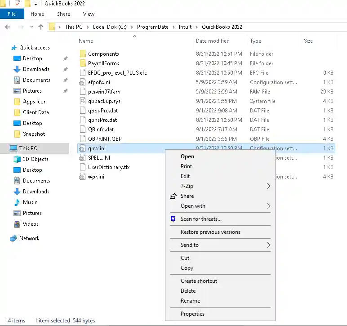
Task: Choose Print from the context menu
Action: pyautogui.click(x=186, y=166)
